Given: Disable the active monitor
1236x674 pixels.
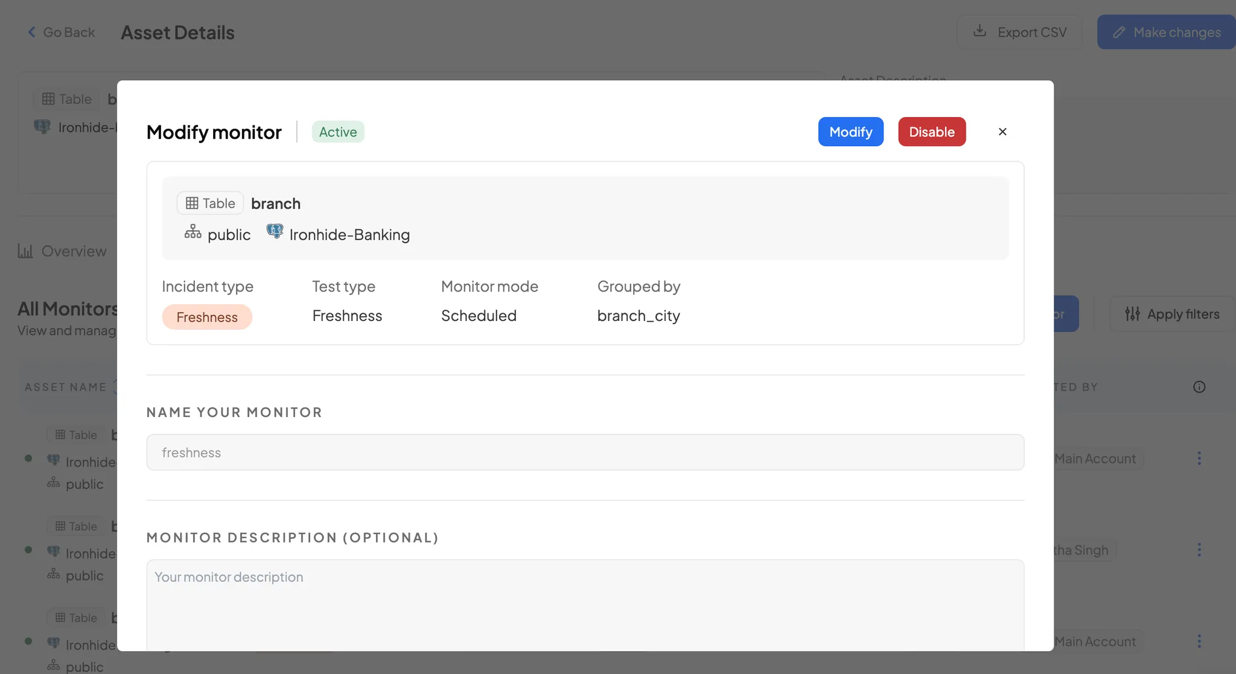Looking at the screenshot, I should [x=931, y=132].
